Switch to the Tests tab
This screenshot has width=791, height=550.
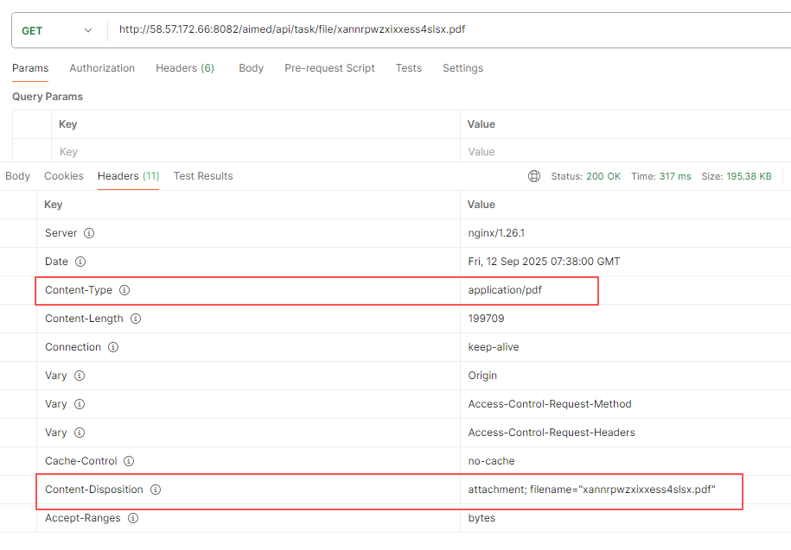coord(409,68)
